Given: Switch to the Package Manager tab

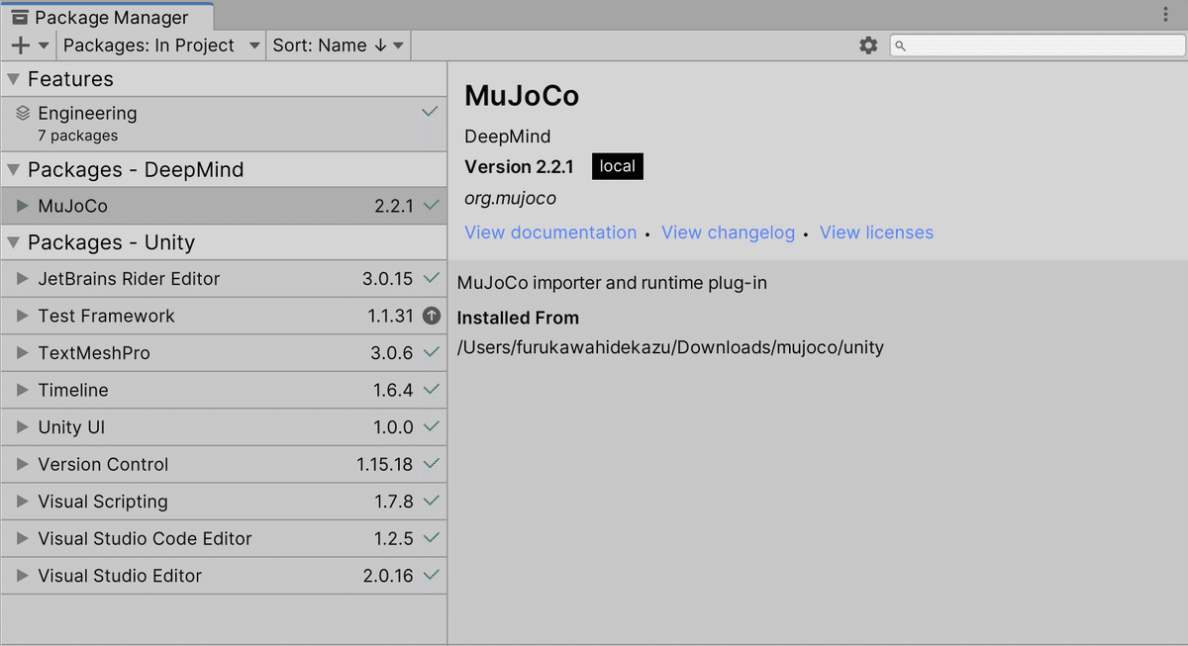Looking at the screenshot, I should click(x=109, y=17).
